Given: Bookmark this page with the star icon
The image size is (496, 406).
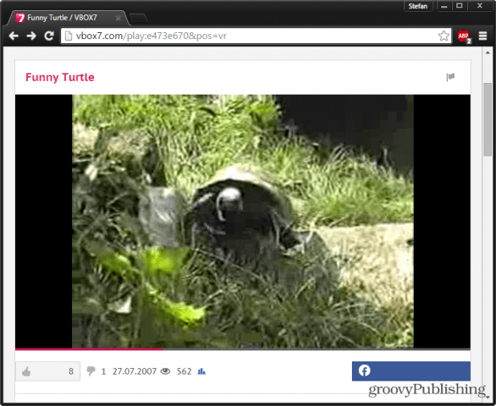Looking at the screenshot, I should click(x=444, y=36).
